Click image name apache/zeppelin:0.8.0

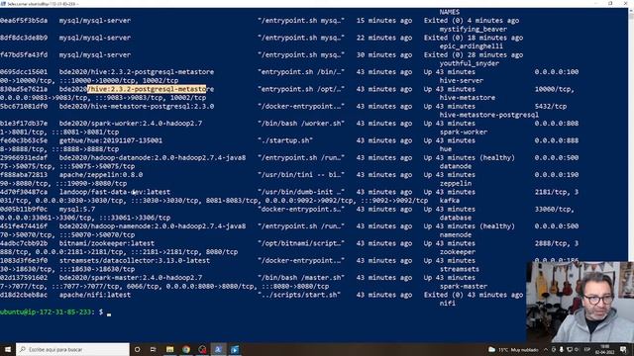(x=101, y=175)
